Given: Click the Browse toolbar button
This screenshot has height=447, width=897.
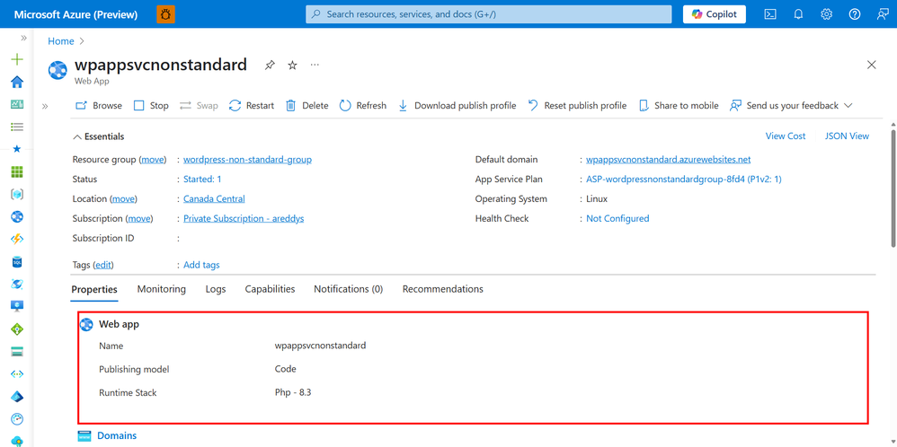Looking at the screenshot, I should tap(99, 106).
